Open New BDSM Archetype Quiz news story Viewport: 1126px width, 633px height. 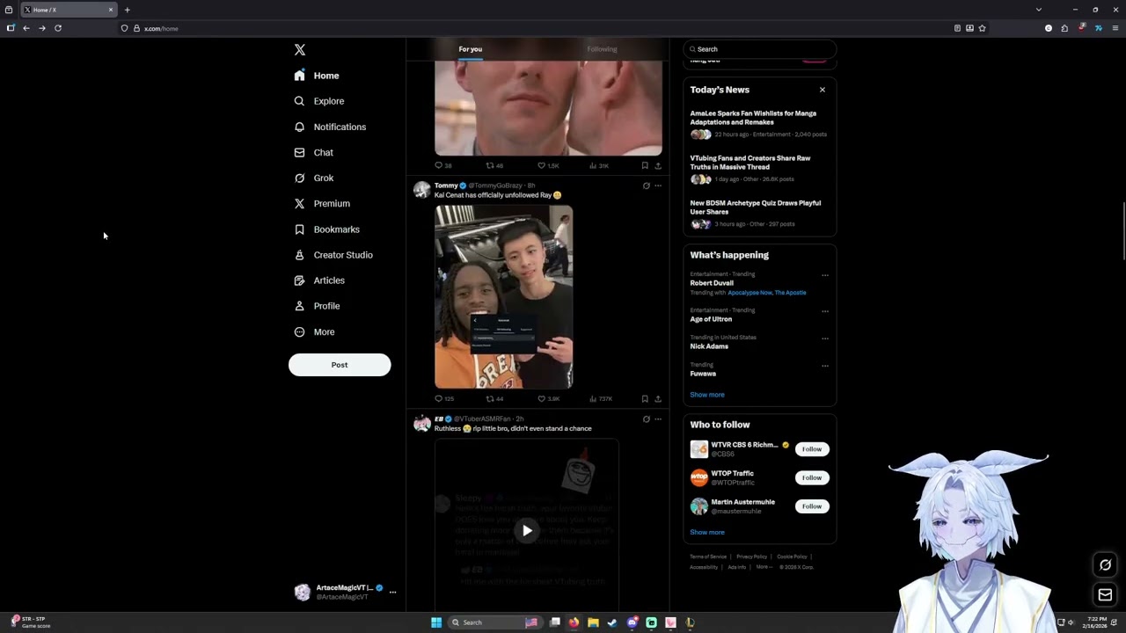coord(759,214)
